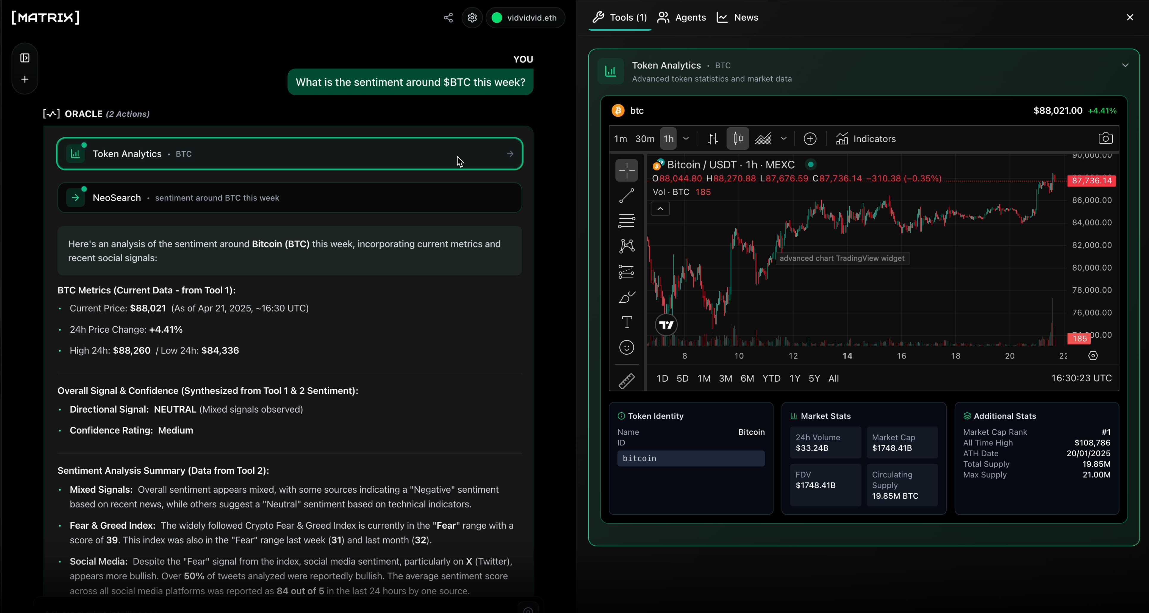Click the vidvidvid.eth wallet button
The image size is (1149, 613).
coord(525,18)
